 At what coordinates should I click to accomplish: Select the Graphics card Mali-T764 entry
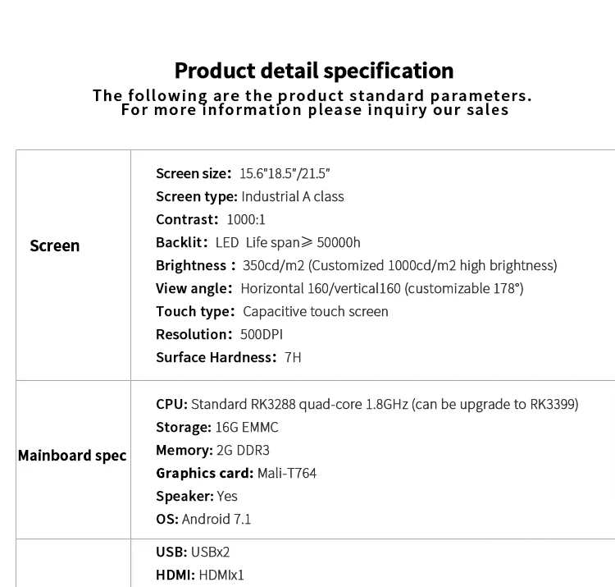click(x=236, y=473)
